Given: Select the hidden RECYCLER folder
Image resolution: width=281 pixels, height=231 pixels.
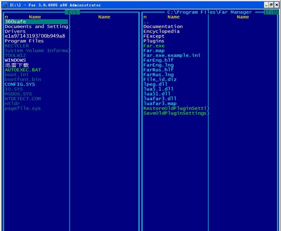Looking at the screenshot, I should (x=17, y=46).
